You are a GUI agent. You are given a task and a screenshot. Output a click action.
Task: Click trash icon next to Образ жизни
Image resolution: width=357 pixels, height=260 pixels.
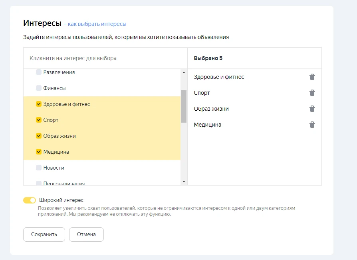312,109
